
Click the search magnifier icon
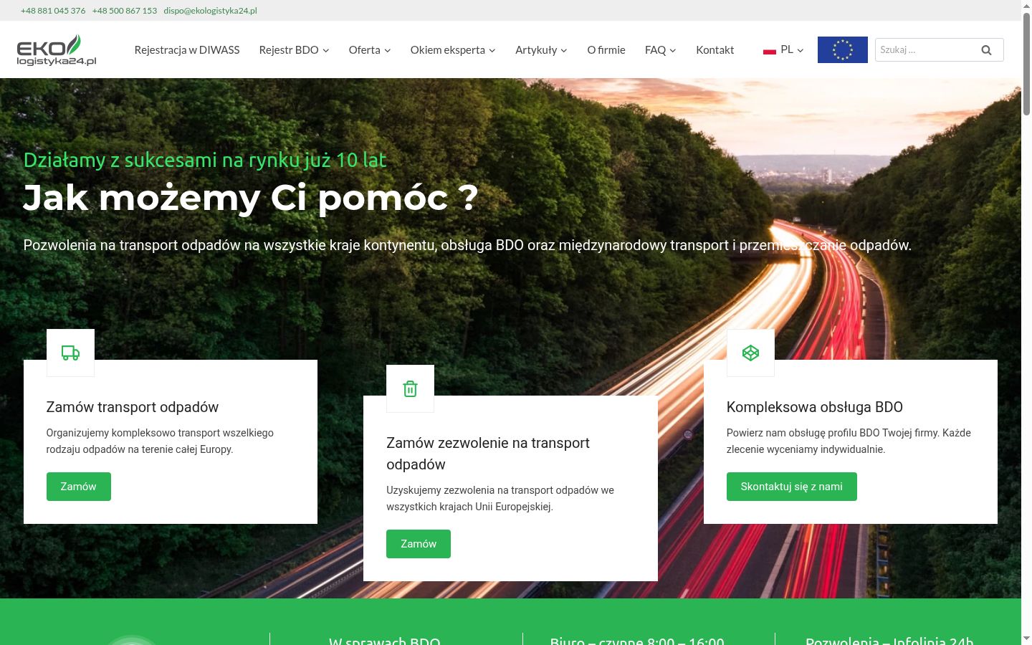tap(986, 50)
